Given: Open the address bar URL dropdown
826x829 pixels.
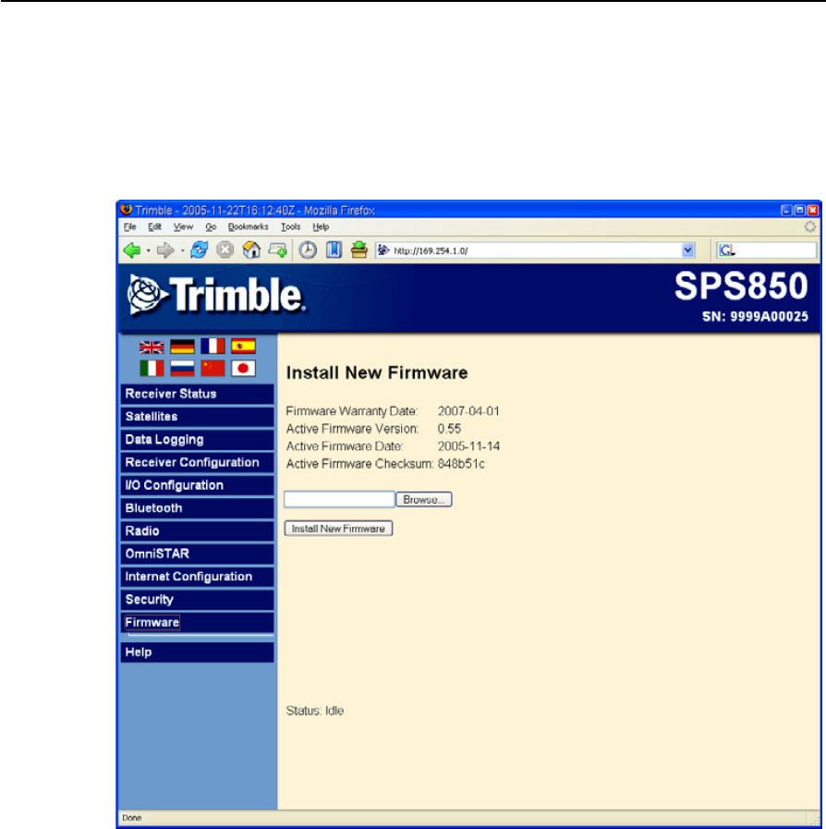Looking at the screenshot, I should [x=687, y=250].
